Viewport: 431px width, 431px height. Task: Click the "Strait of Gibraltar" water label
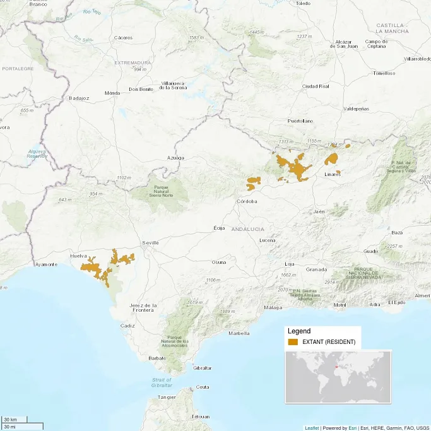pos(162,382)
